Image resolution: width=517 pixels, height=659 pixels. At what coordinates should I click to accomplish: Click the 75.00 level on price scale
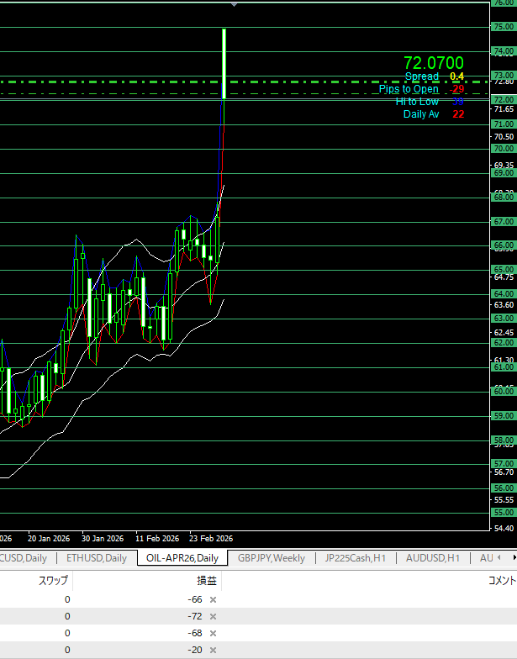pyautogui.click(x=503, y=27)
